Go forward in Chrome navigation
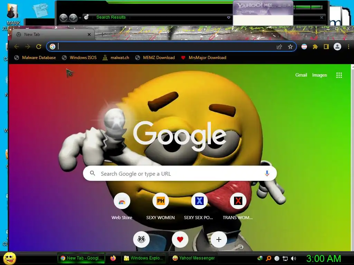 click(28, 47)
